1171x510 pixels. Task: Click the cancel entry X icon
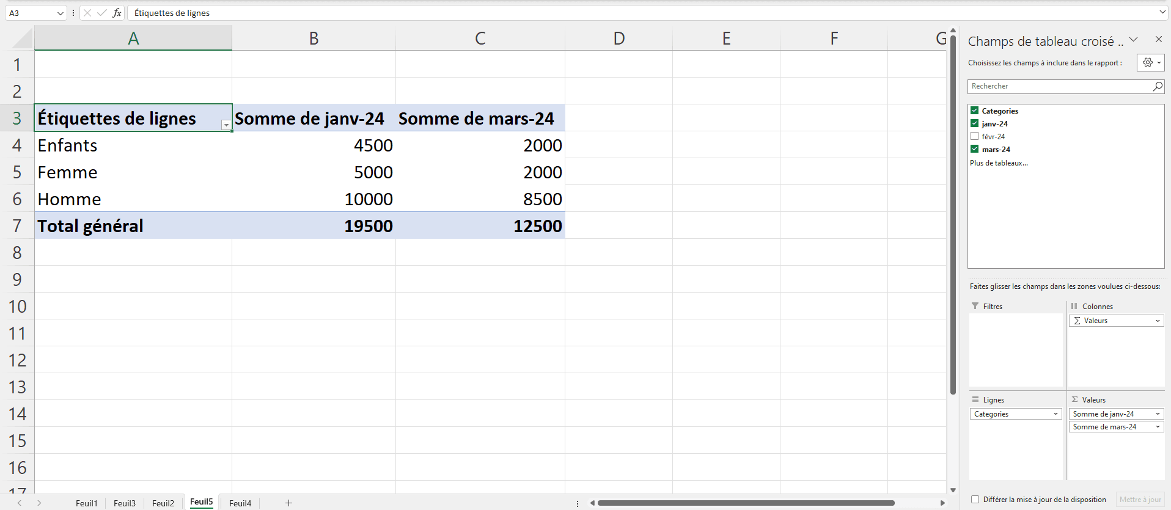coord(87,13)
